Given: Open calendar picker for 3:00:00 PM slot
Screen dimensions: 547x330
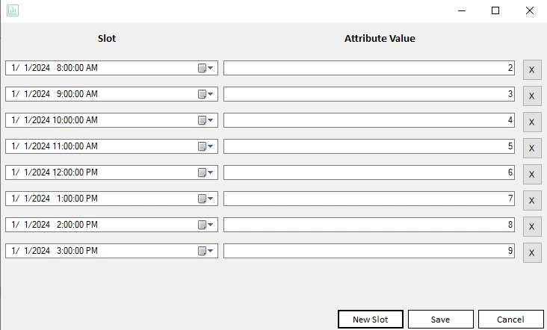Looking at the screenshot, I should click(205, 251).
